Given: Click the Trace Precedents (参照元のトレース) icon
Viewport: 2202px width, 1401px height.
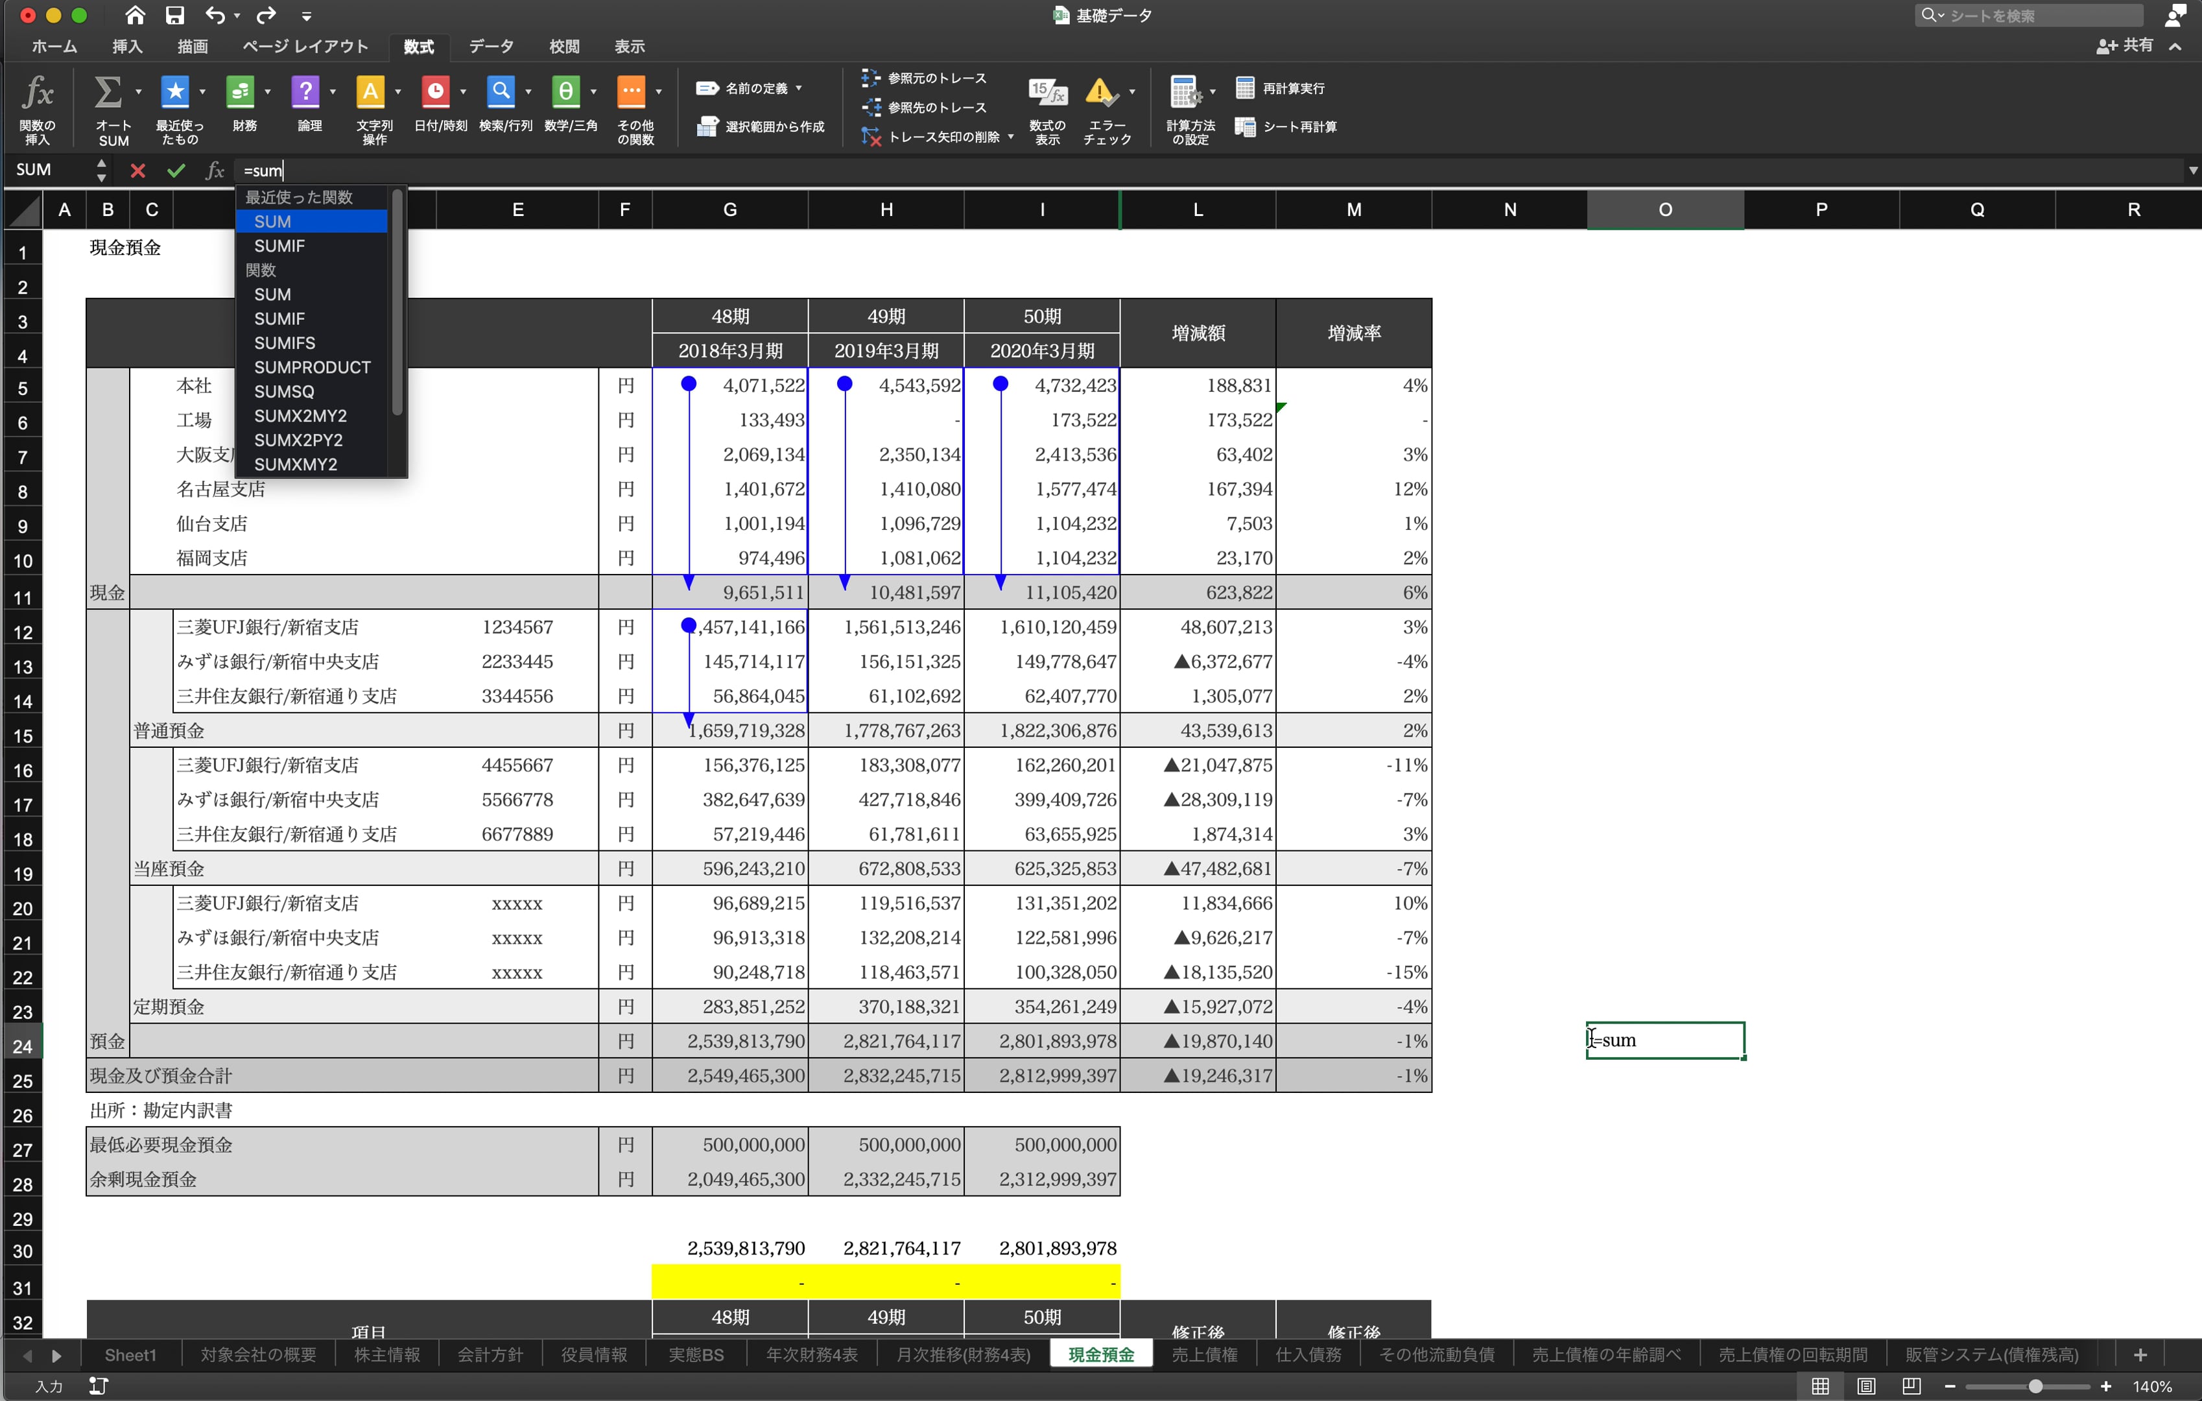Looking at the screenshot, I should click(x=871, y=78).
